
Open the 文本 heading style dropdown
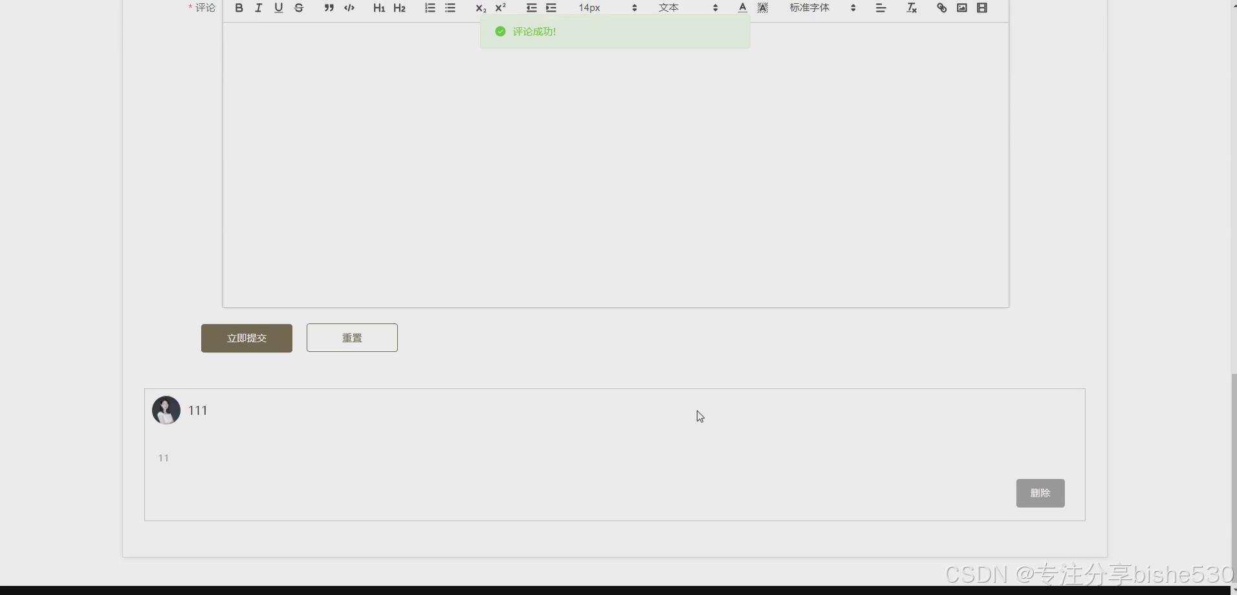[688, 8]
